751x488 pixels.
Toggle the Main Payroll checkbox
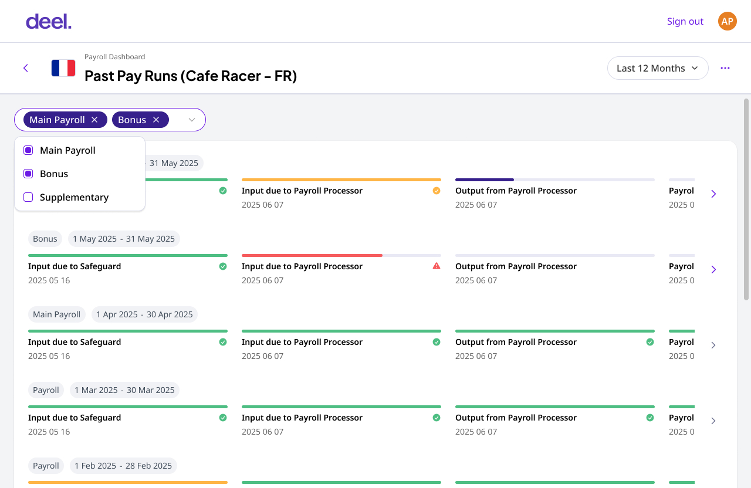pos(28,150)
